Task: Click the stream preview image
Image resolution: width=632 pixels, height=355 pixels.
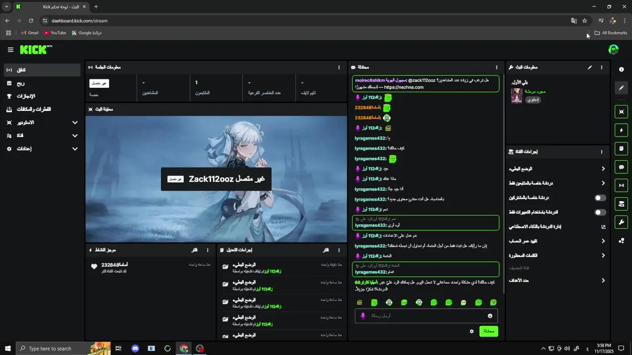Action: pos(216,179)
